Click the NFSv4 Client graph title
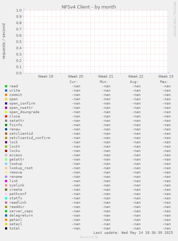Screen dimensions: 178x241 [89, 7]
